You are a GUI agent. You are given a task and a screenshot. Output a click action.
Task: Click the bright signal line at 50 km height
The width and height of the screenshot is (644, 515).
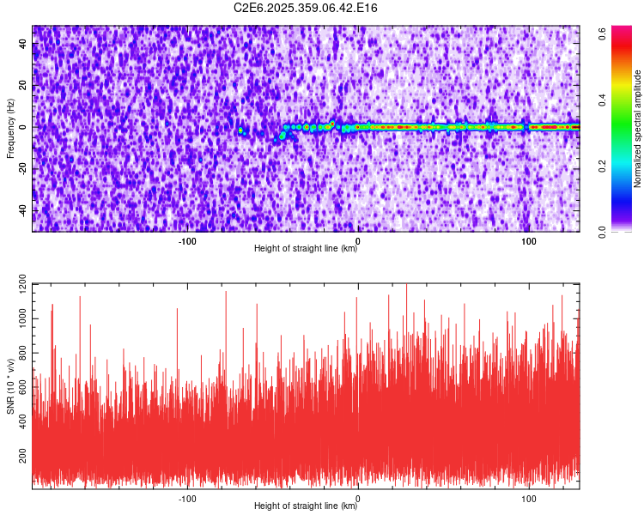(x=443, y=127)
